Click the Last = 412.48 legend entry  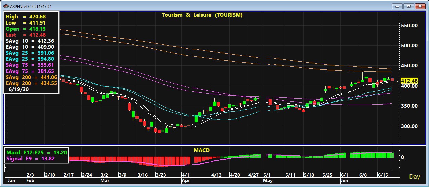click(x=26, y=35)
